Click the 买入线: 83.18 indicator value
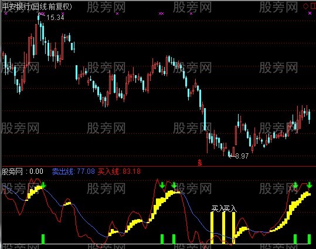The image size is (316, 249). pyautogui.click(x=119, y=171)
